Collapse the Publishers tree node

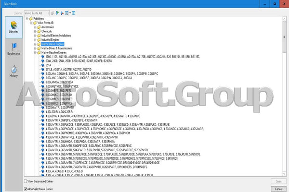pyautogui.click(x=27, y=19)
